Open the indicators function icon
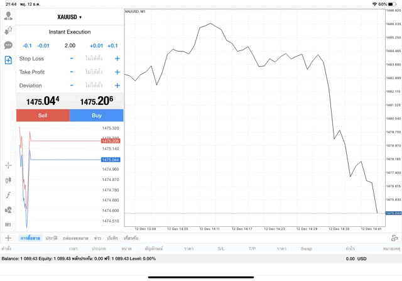This screenshot has width=402, height=281. click(8, 195)
